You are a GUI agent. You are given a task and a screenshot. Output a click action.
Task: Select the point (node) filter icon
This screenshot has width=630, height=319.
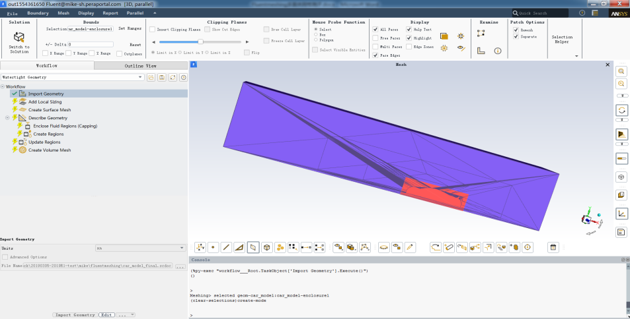tap(213, 248)
